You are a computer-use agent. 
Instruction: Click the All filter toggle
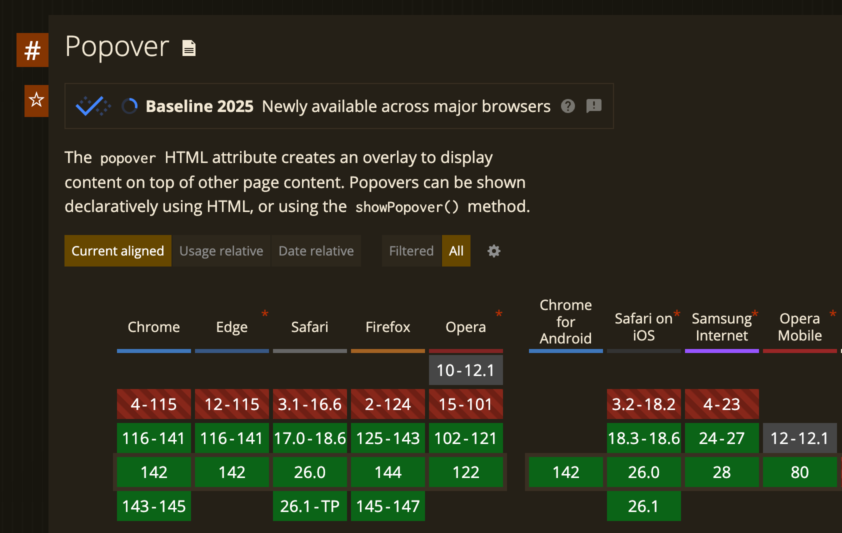[x=455, y=250]
